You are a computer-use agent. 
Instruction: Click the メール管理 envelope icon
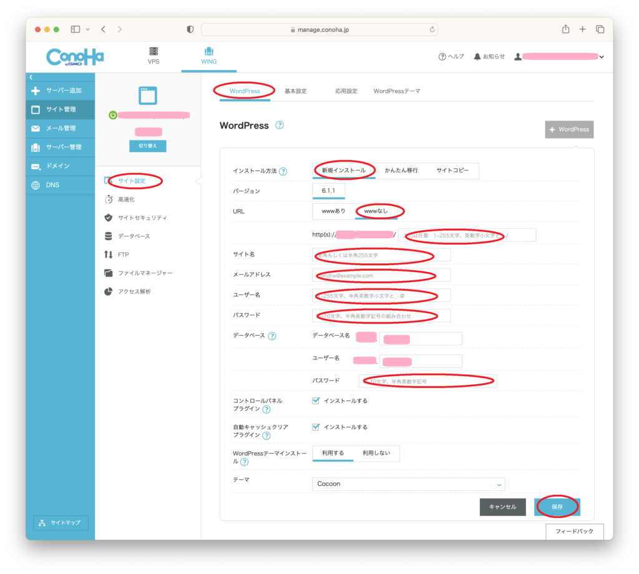(x=36, y=129)
